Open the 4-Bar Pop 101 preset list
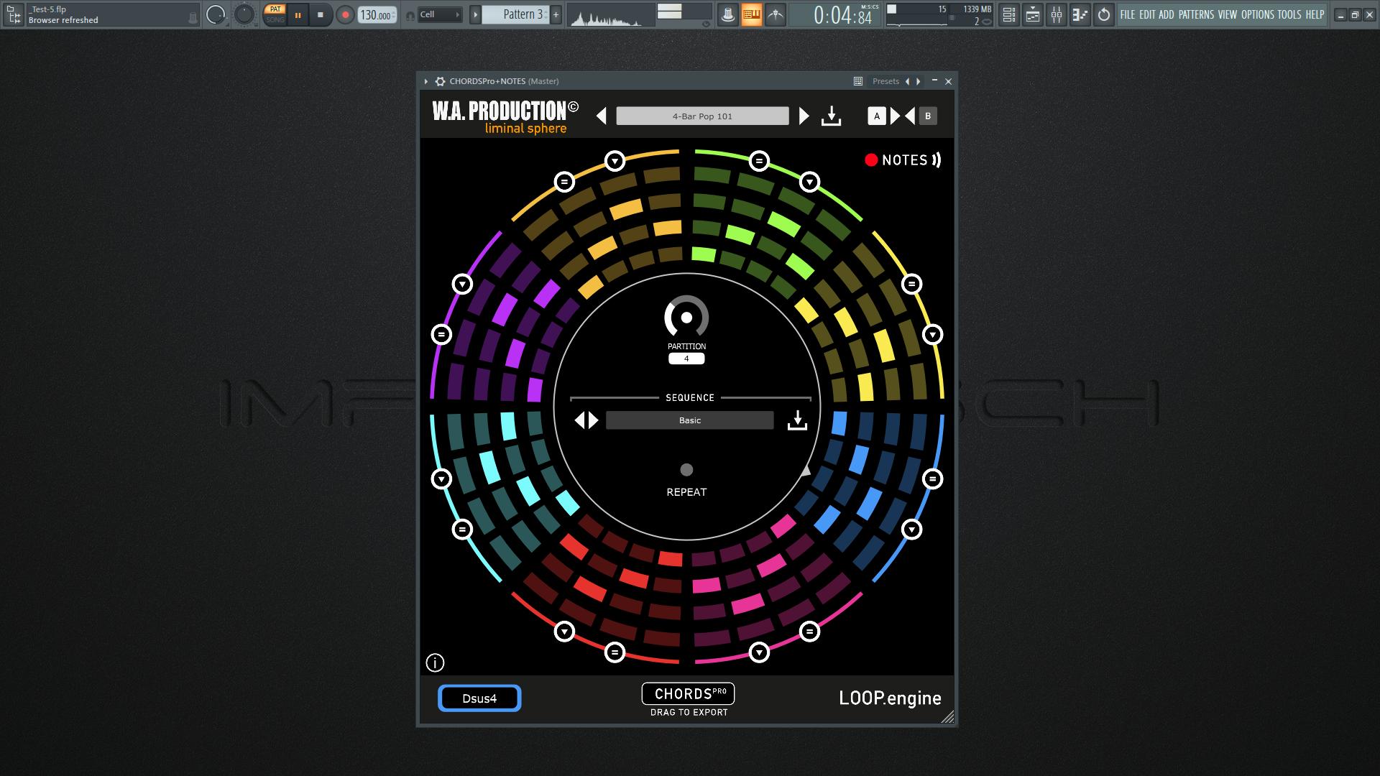 tap(702, 116)
